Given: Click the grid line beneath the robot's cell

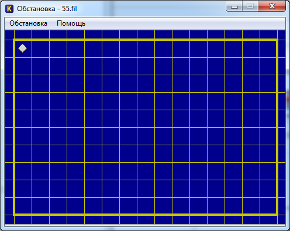Looking at the screenshot, I should point(23,58).
